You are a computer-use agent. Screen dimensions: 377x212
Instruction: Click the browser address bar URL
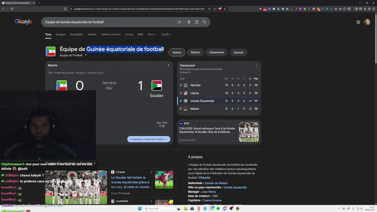pos(140,9)
